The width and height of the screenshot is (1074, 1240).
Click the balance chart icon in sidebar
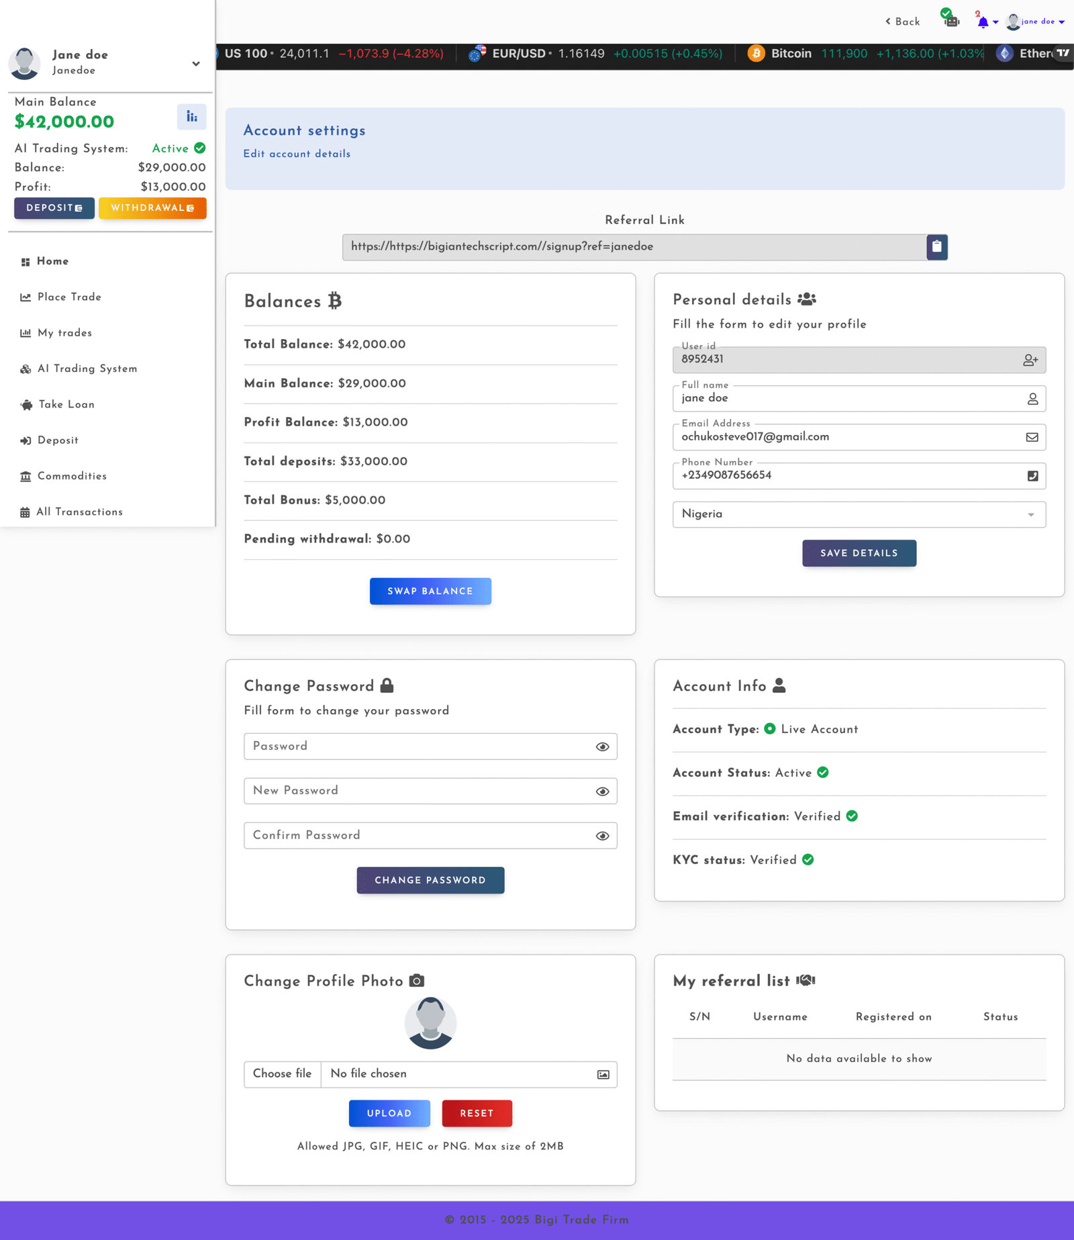pyautogui.click(x=192, y=117)
